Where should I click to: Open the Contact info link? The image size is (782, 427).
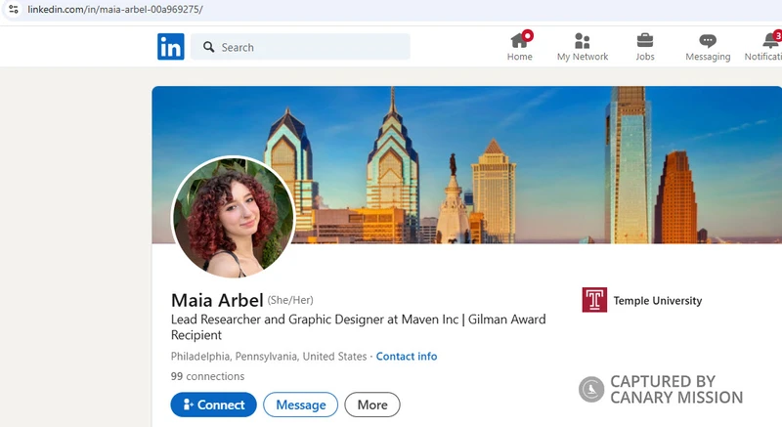tap(407, 357)
